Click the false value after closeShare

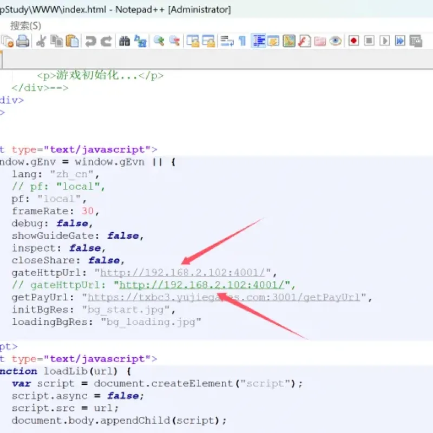point(104,260)
